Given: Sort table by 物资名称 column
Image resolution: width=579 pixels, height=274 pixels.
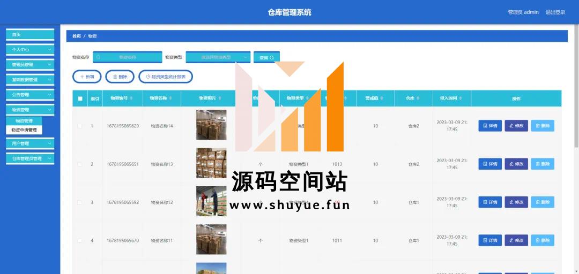Looking at the screenshot, I should point(170,98).
